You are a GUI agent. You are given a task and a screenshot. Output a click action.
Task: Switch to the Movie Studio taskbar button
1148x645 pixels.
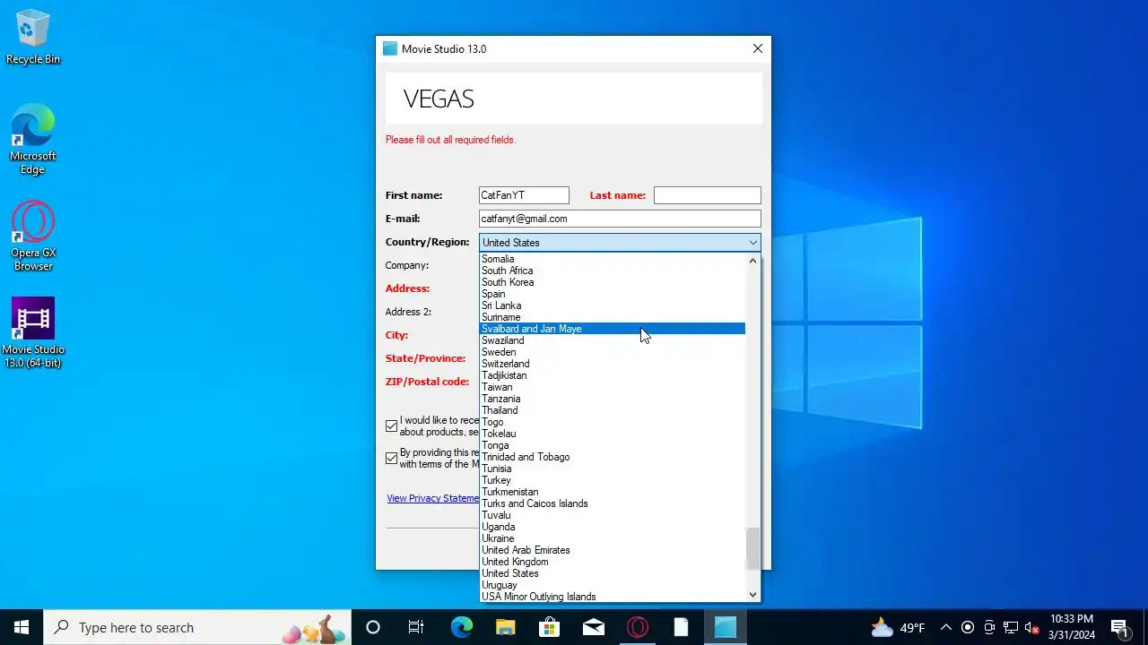click(x=726, y=627)
